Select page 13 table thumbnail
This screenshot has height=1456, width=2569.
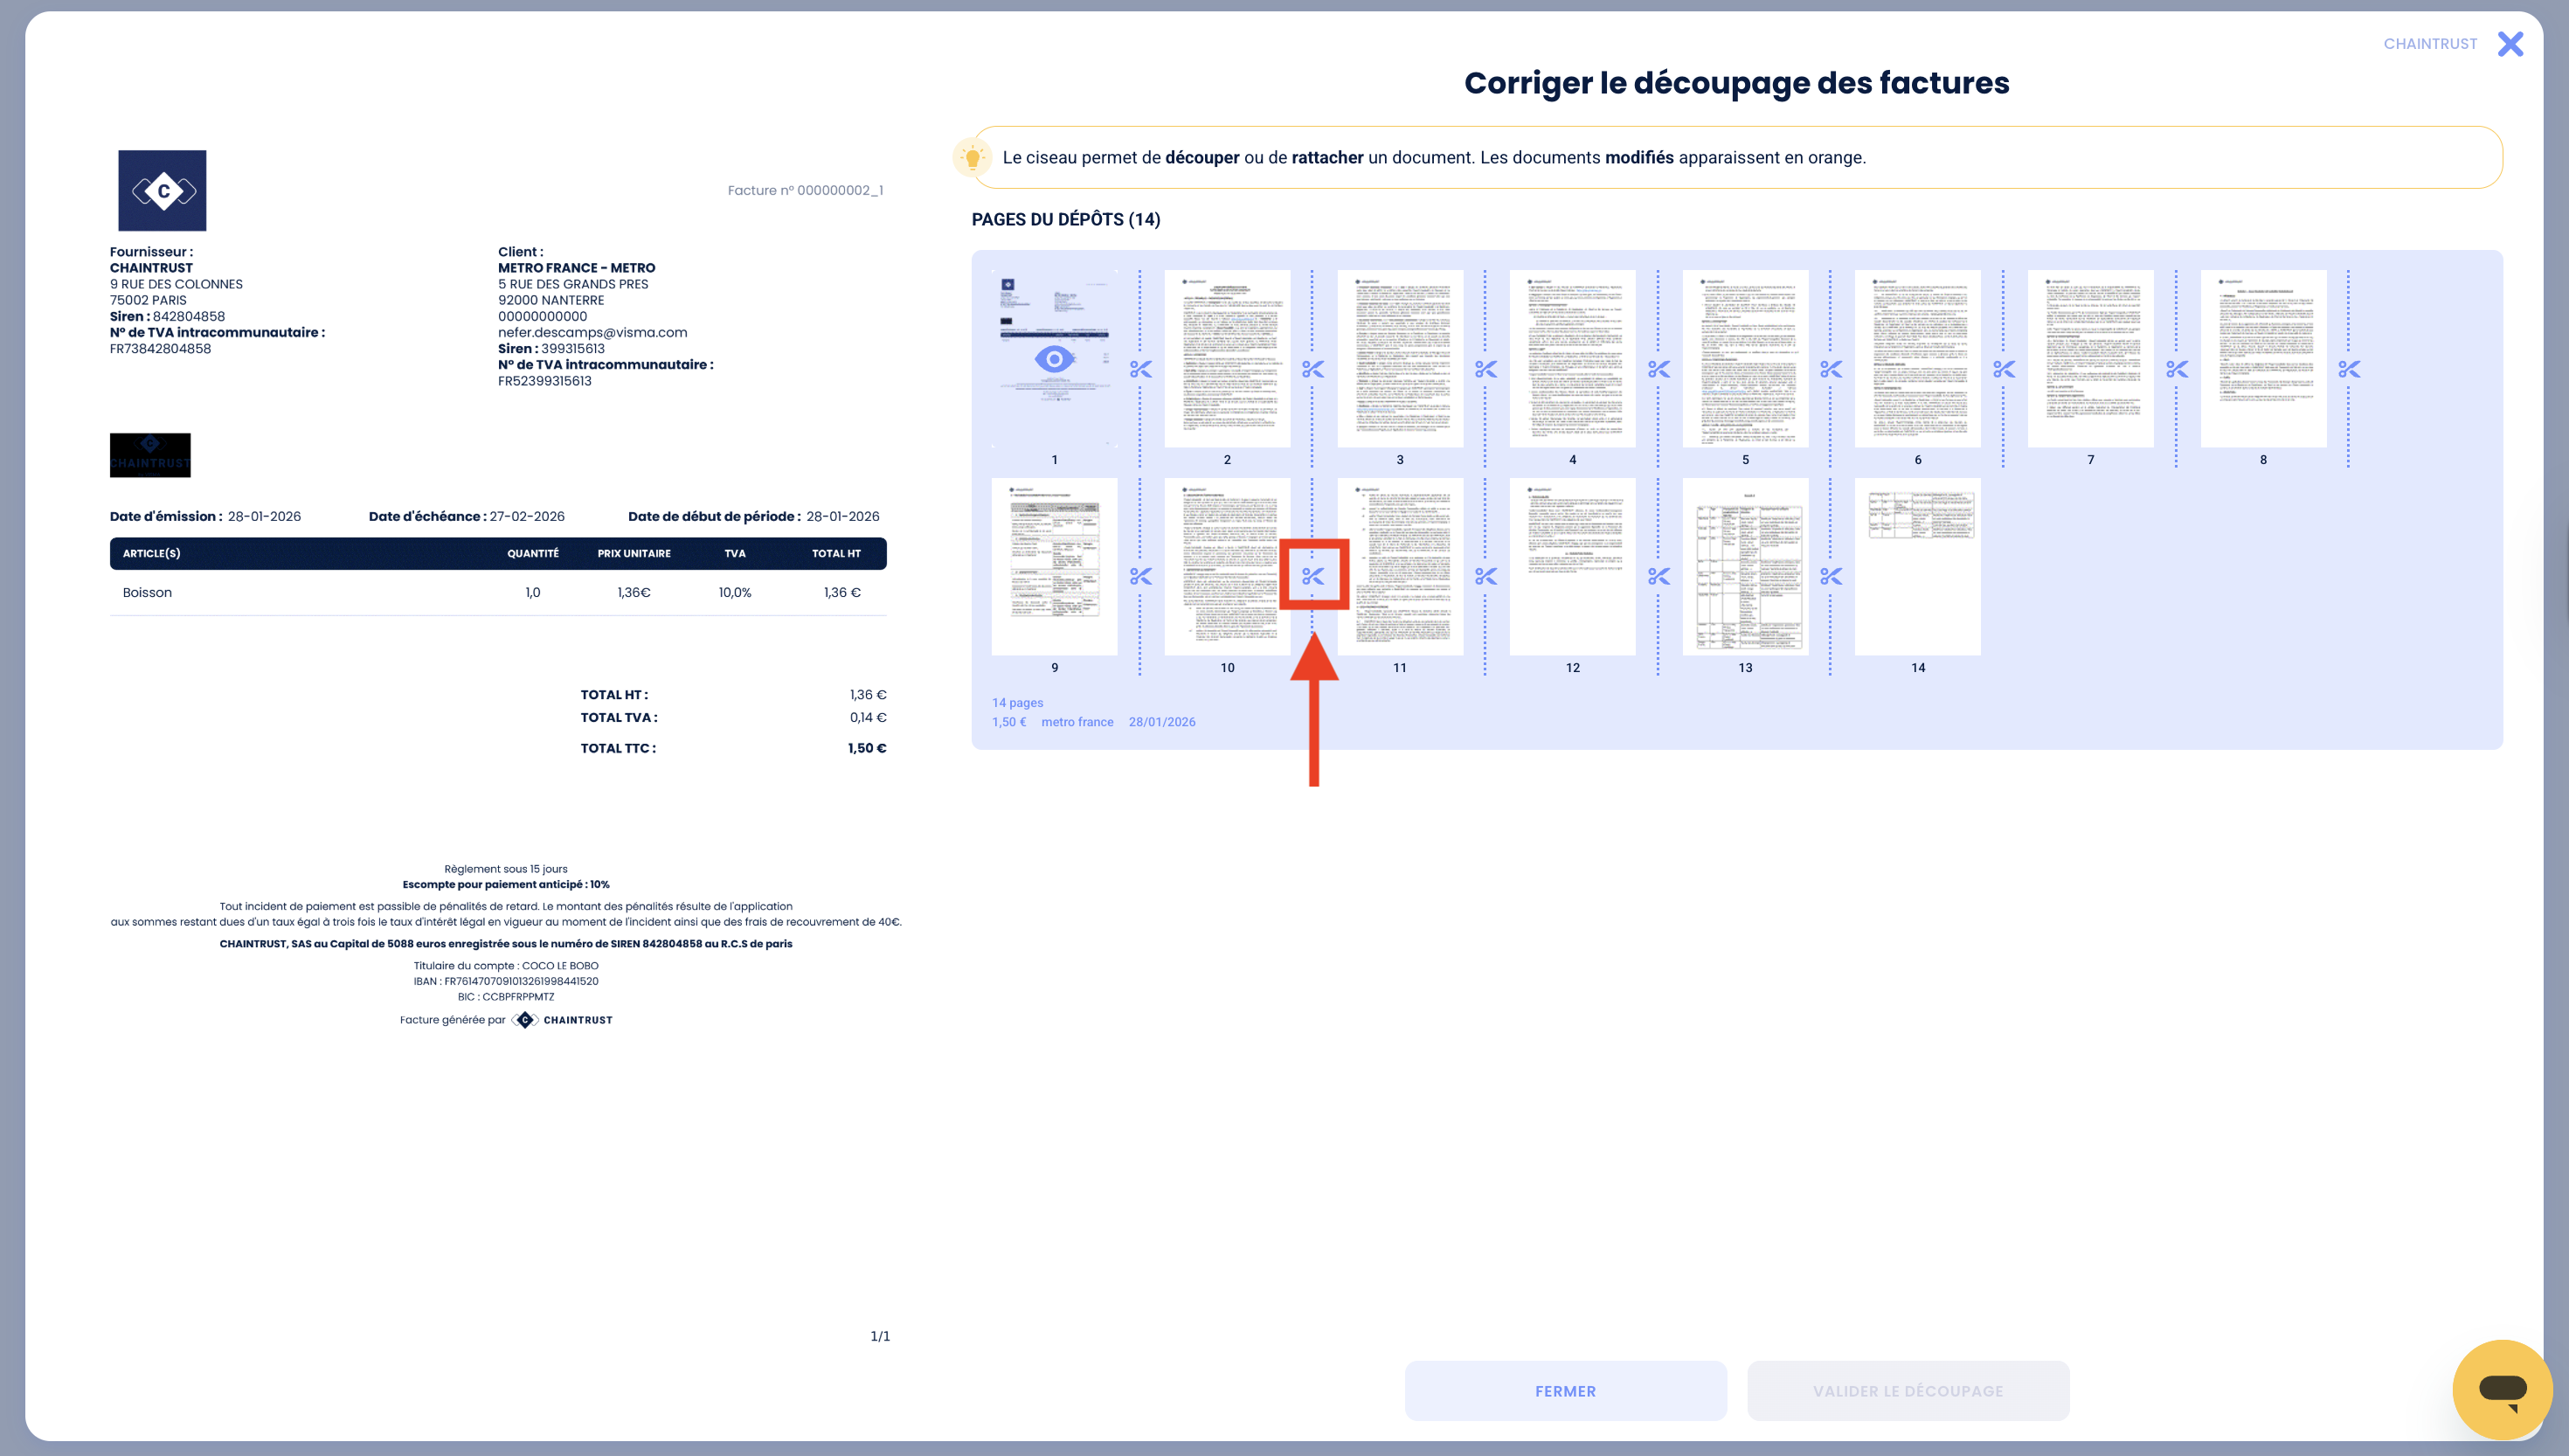tap(1745, 566)
